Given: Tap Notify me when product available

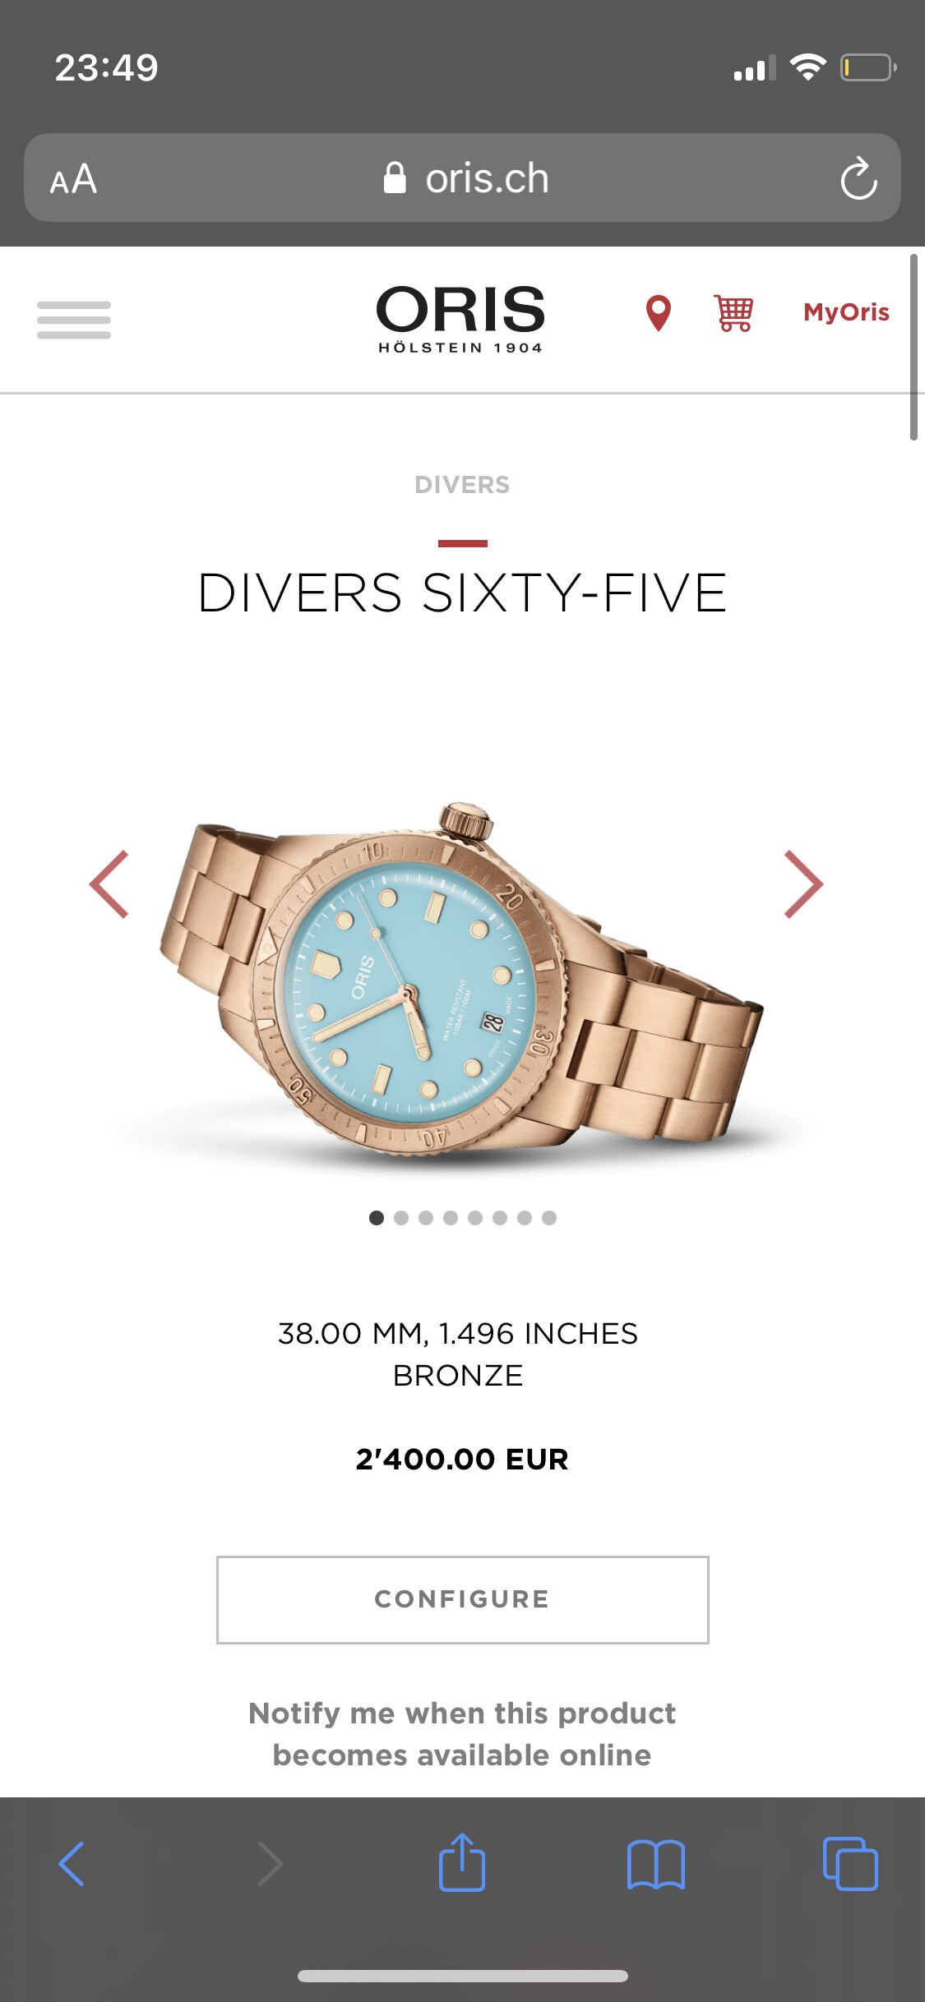Looking at the screenshot, I should [x=462, y=1734].
